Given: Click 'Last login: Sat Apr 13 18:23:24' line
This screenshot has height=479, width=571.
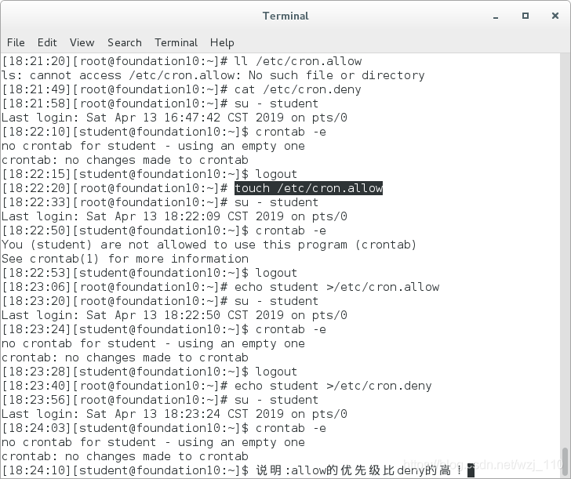Looking at the screenshot, I should [x=174, y=414].
